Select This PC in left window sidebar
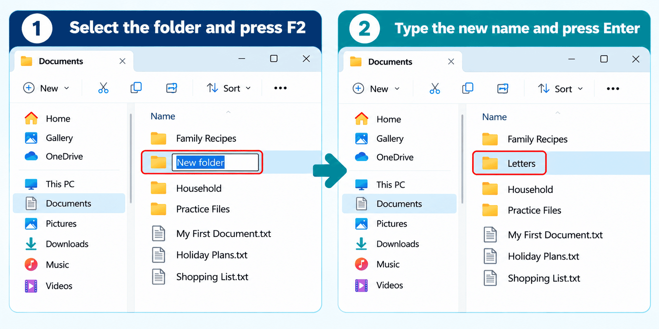The image size is (659, 329). [50, 184]
